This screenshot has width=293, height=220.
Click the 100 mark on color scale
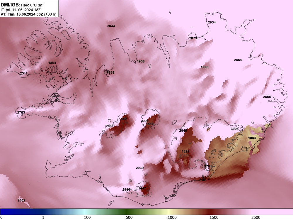[x=87, y=217]
